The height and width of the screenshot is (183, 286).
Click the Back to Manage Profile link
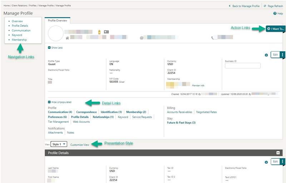246,6
